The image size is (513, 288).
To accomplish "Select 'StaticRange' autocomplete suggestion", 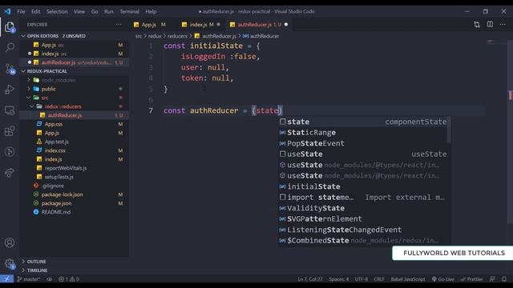I will [x=362, y=133].
